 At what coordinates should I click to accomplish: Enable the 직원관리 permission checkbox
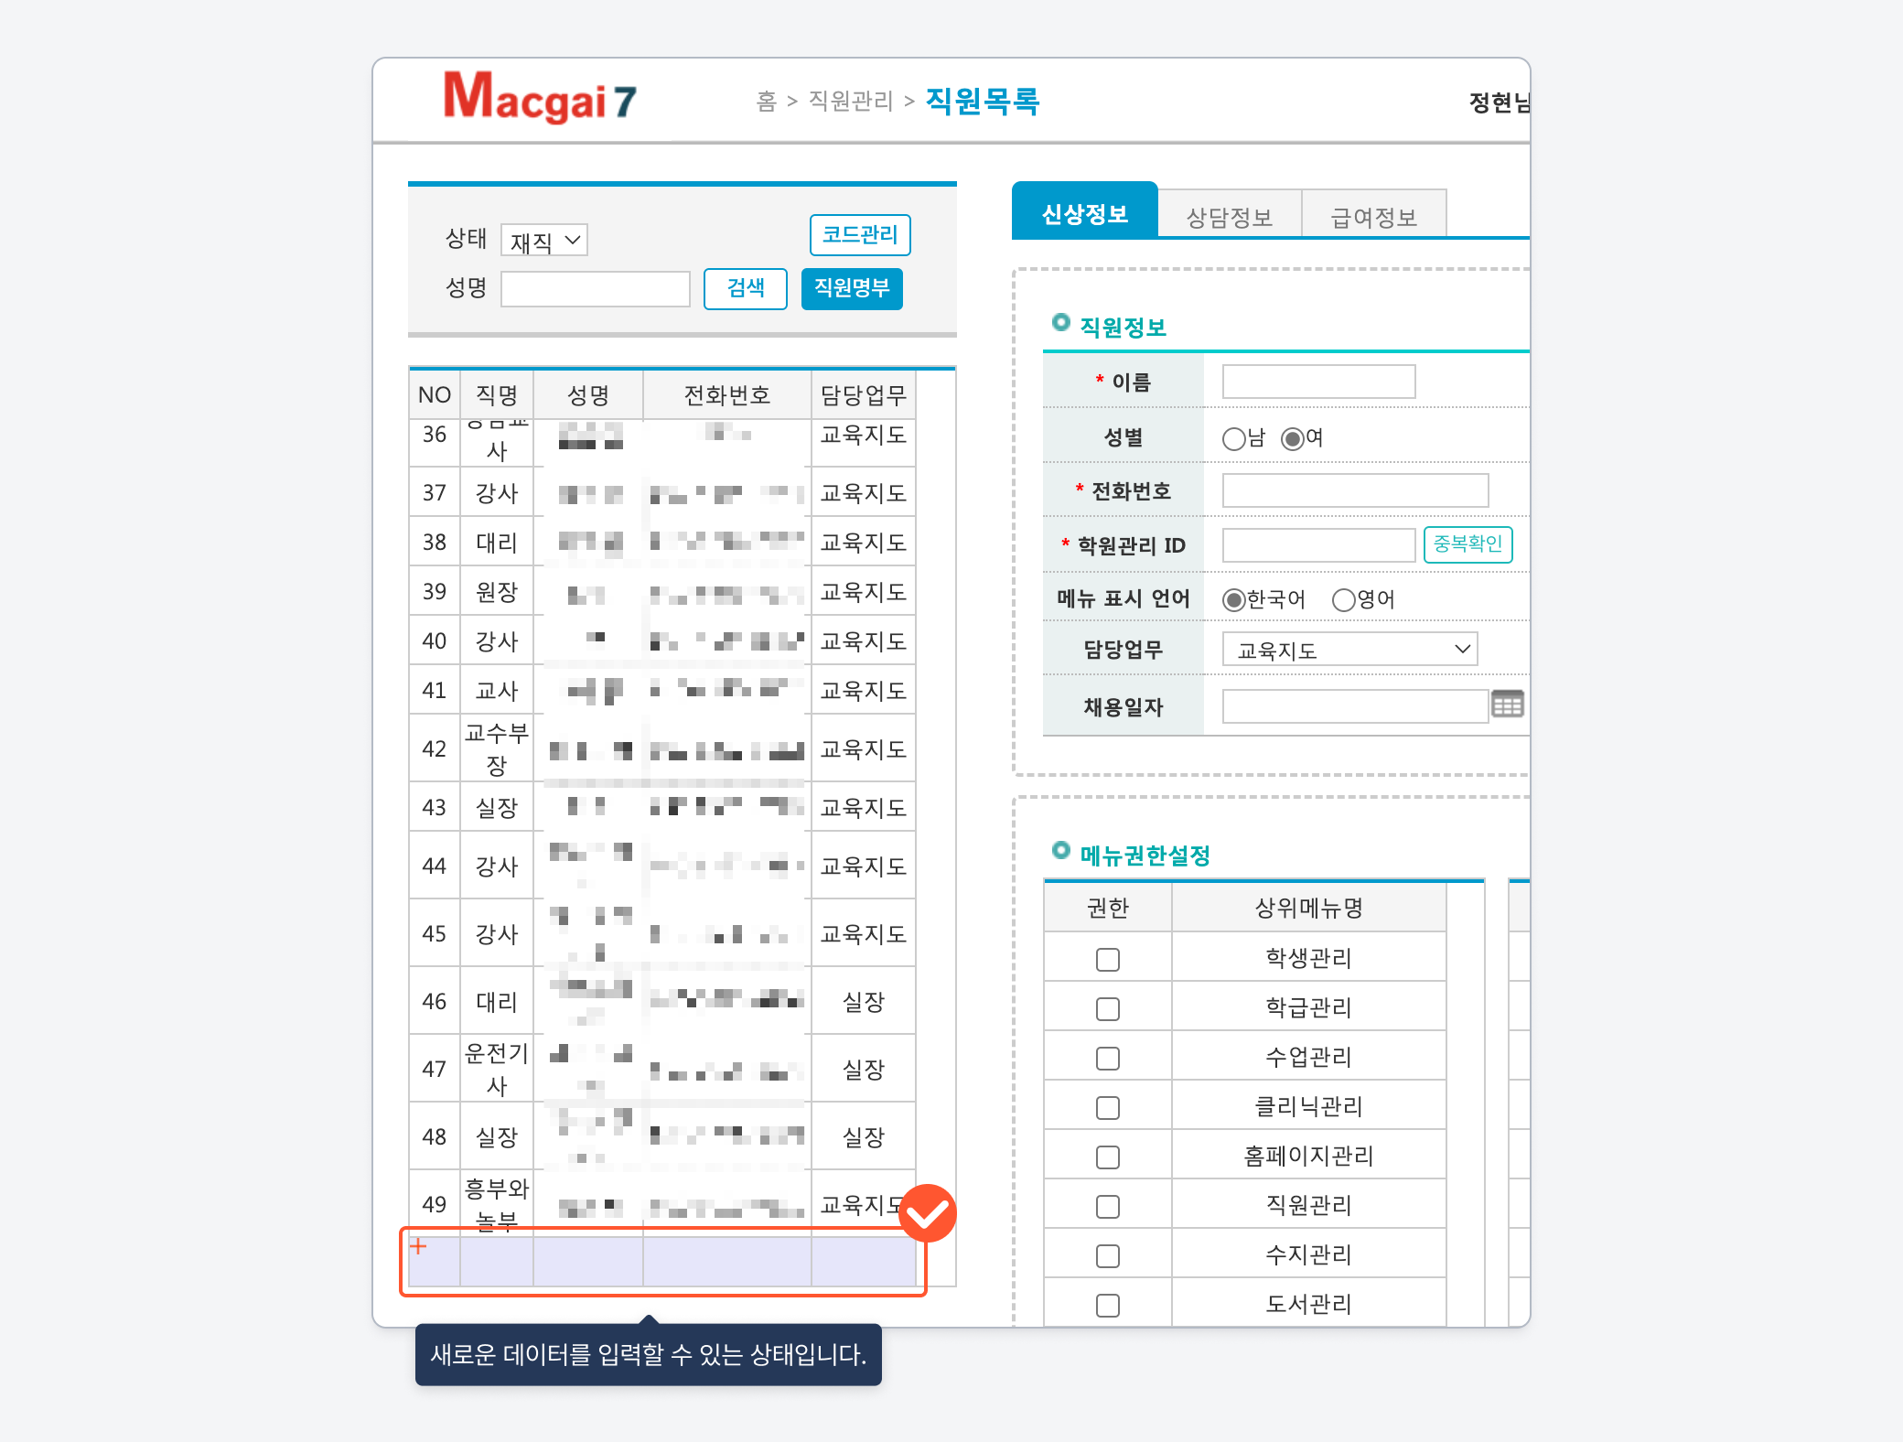click(x=1107, y=1206)
